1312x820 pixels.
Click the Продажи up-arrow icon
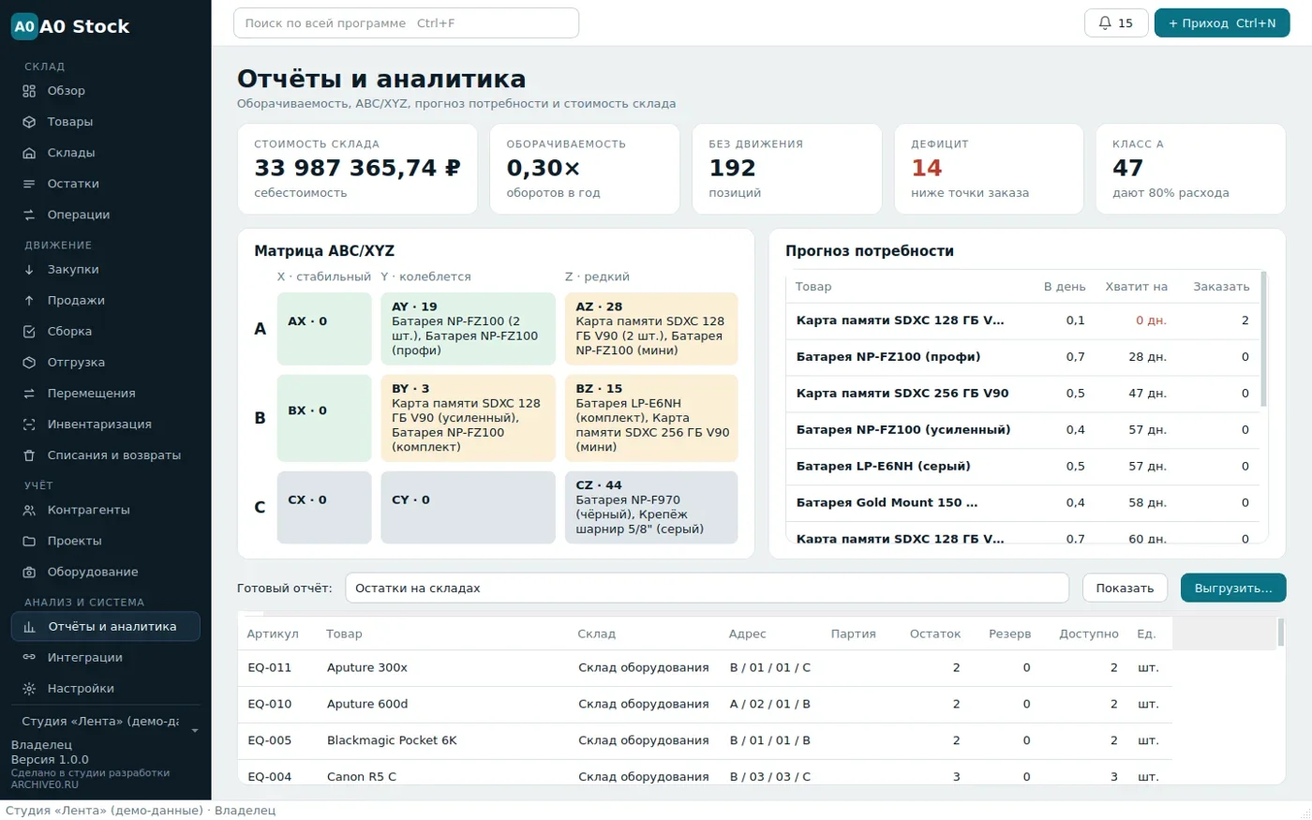pyautogui.click(x=29, y=301)
